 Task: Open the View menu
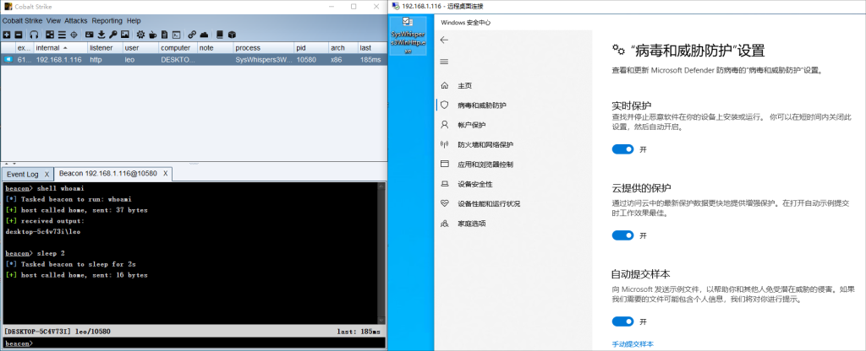tap(53, 21)
